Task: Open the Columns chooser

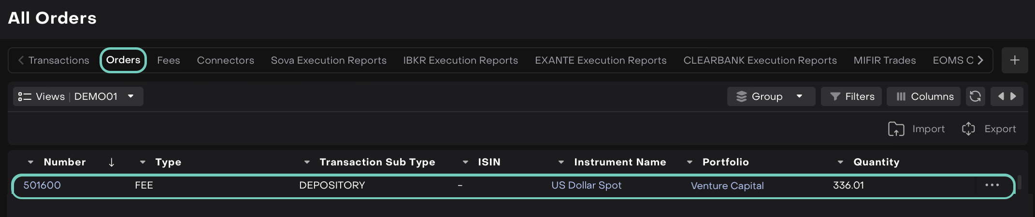Action: tap(924, 96)
